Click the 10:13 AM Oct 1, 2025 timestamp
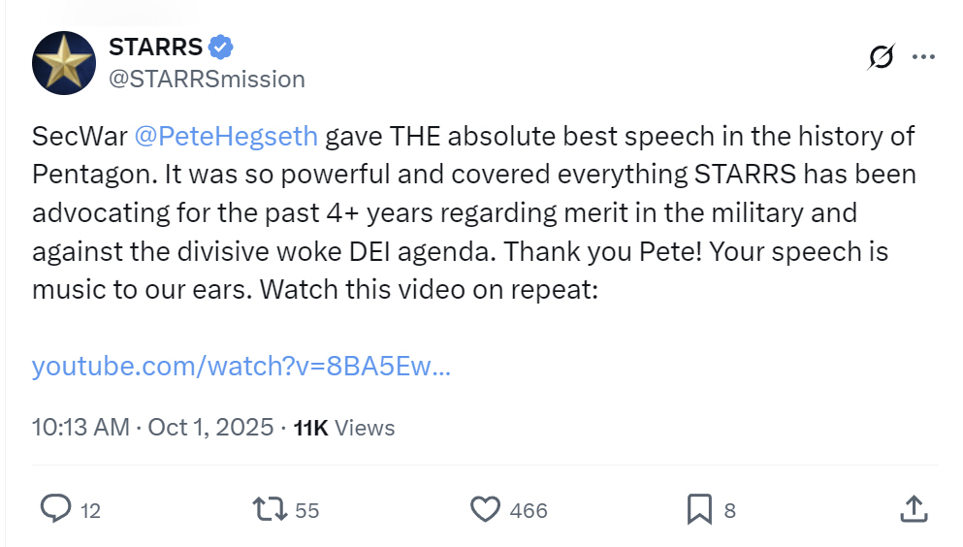 [152, 427]
